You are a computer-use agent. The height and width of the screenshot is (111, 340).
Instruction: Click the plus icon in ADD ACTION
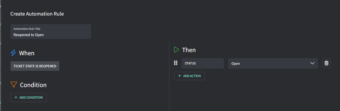tap(180, 76)
